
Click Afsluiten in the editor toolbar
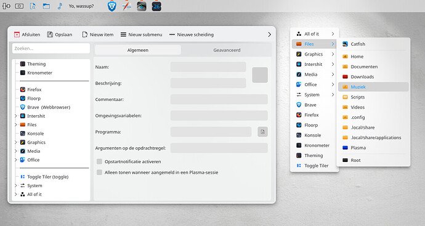coord(27,34)
